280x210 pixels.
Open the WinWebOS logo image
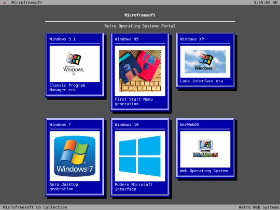205,149
